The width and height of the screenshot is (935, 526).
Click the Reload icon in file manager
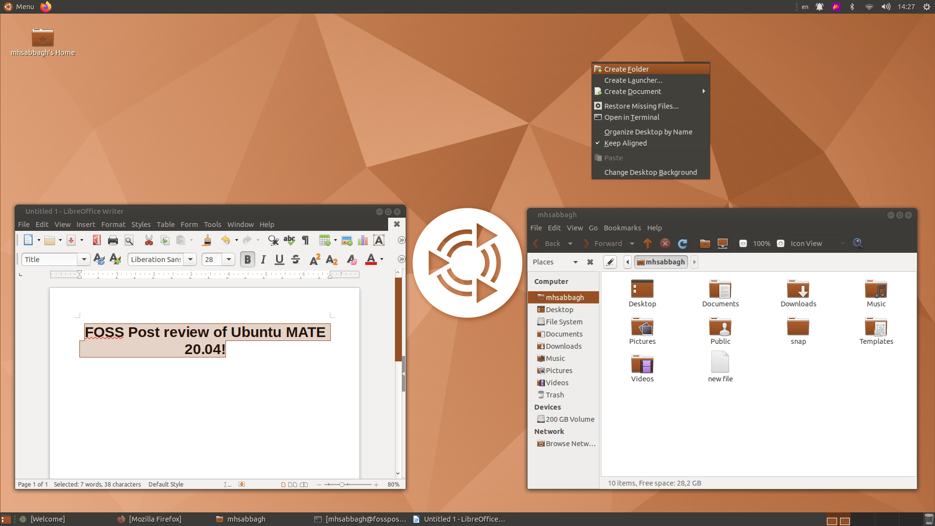683,244
